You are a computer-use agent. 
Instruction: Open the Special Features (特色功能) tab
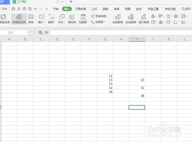170,9
